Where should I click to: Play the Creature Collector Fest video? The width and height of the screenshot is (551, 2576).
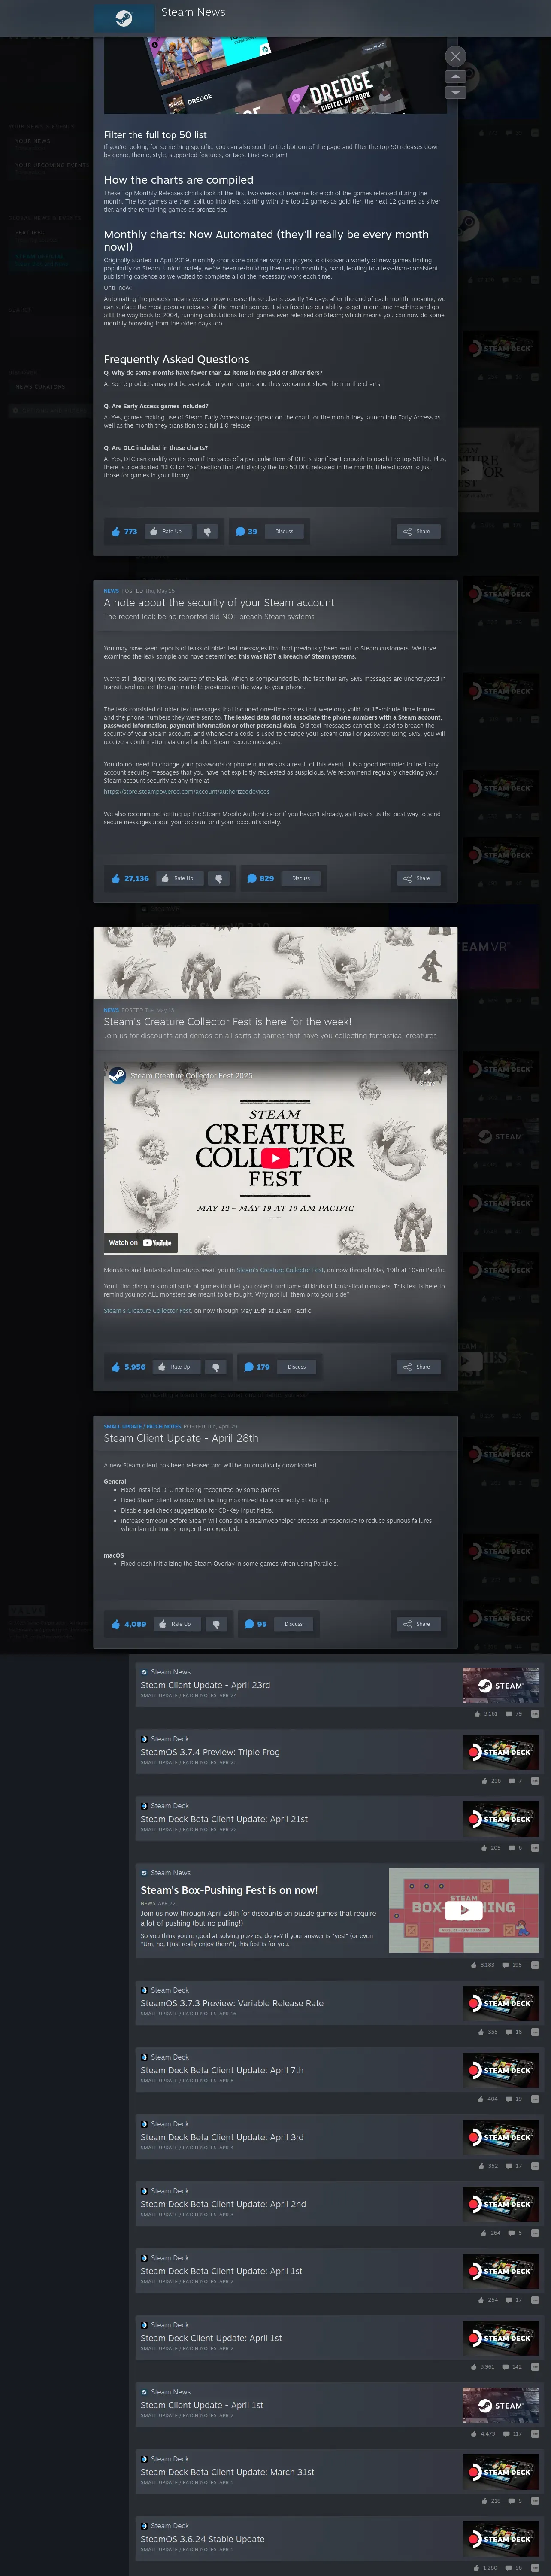coord(275,1157)
